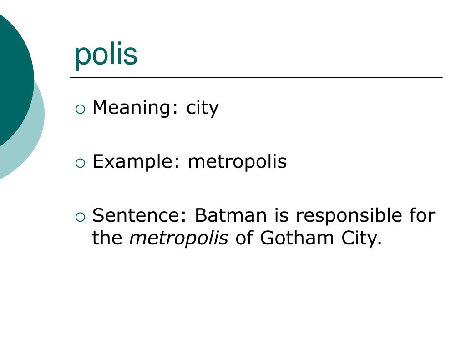The width and height of the screenshot is (466, 349).
Task: Click the word 'Batman'
Action: point(231,215)
